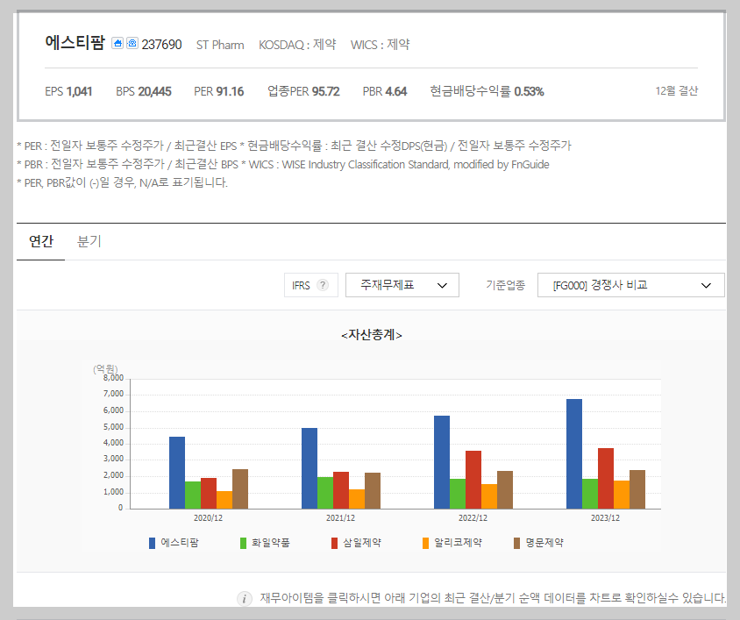Open the 주재무제표 dropdown
This screenshot has width=740, height=620.
point(402,285)
